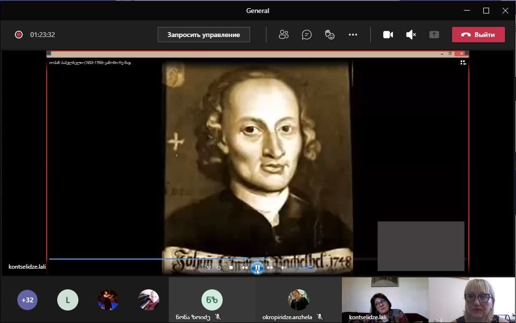Screen dimensions: 516x323
Task: Close the shared media player window
Action: 461,54
